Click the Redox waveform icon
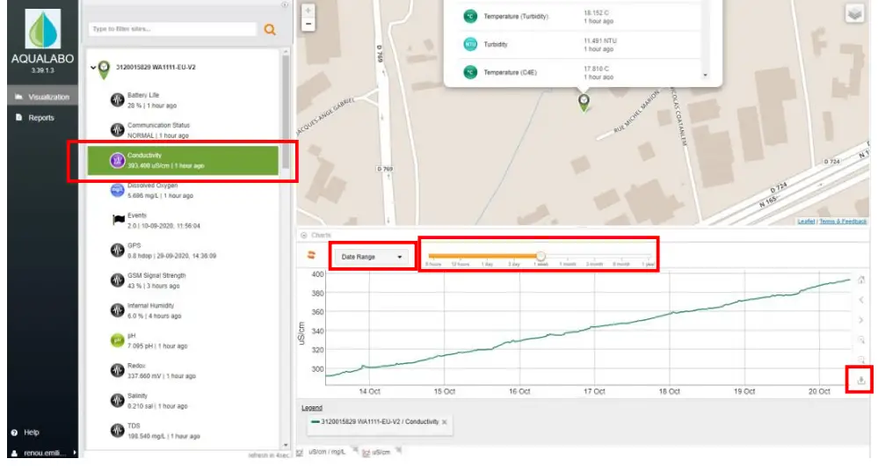This screenshot has width=878, height=466. point(117,370)
